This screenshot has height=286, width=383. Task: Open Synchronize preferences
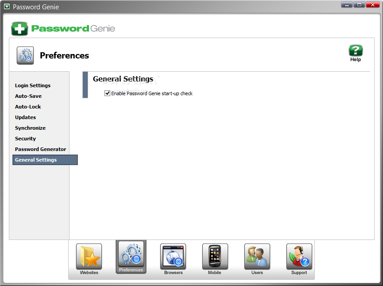coord(30,128)
